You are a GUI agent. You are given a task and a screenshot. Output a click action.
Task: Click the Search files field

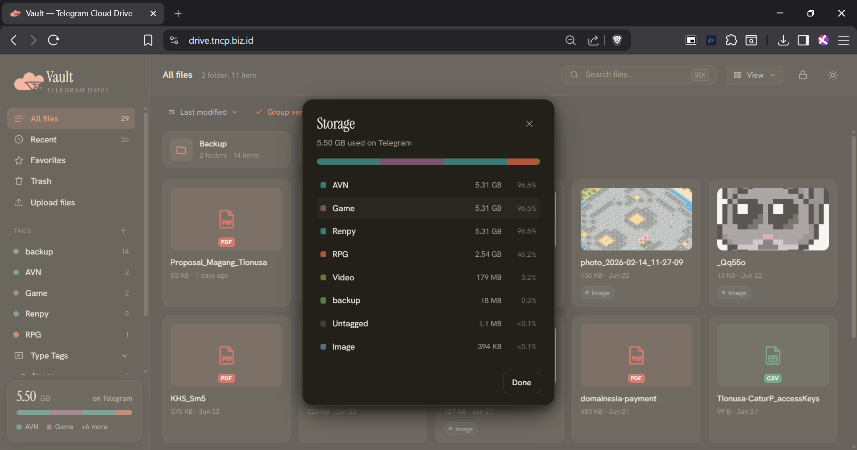click(639, 75)
